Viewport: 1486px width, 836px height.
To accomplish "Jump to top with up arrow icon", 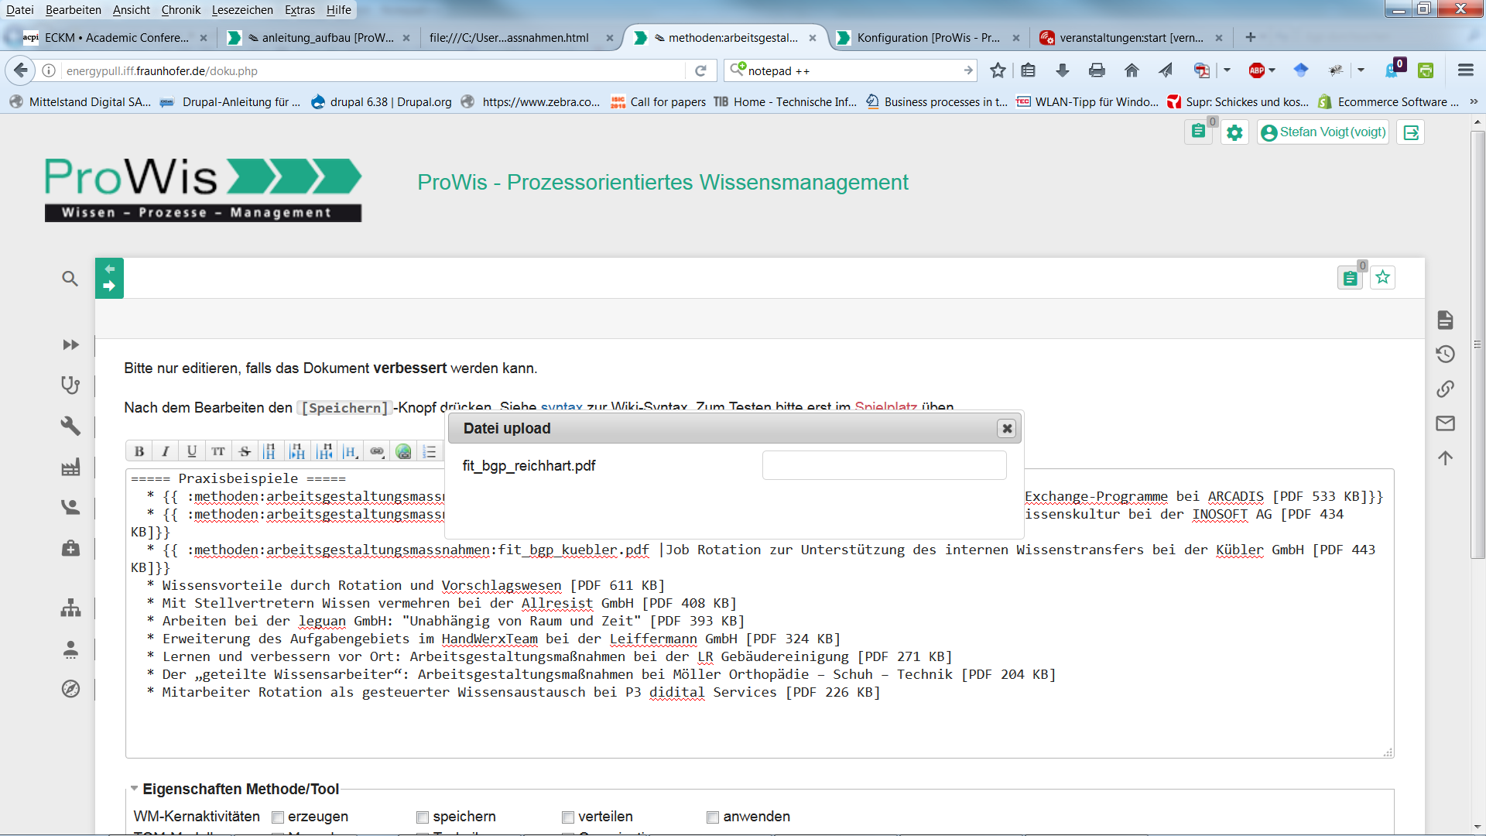I will click(1445, 457).
